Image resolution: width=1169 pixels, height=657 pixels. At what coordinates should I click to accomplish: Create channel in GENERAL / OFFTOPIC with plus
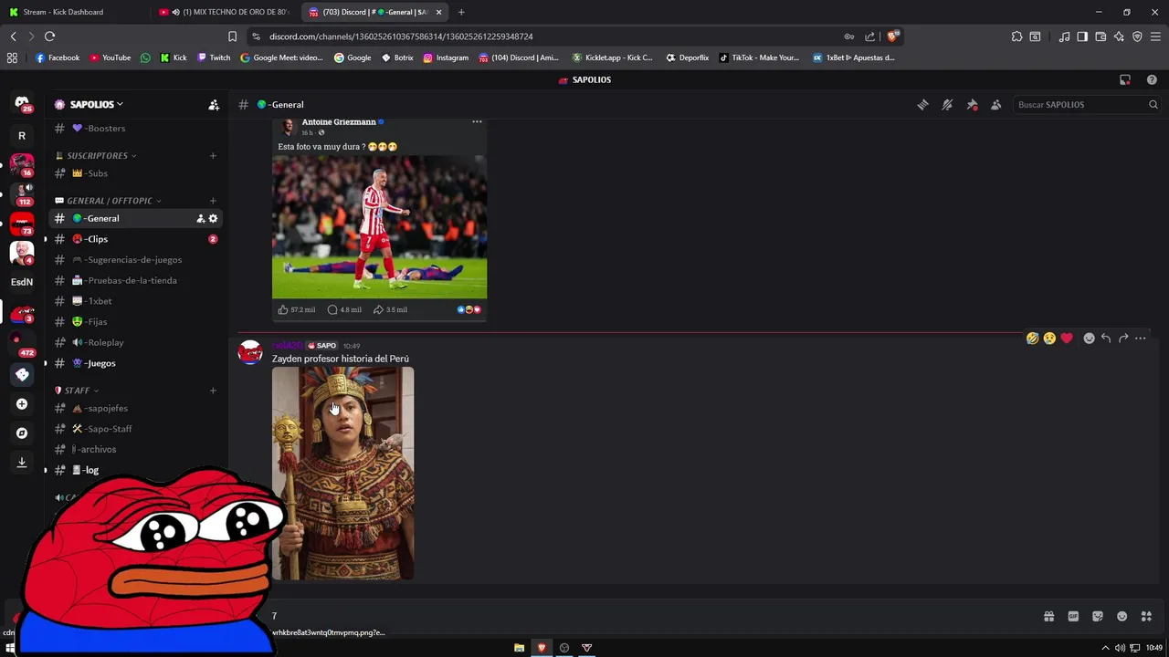[x=213, y=201]
